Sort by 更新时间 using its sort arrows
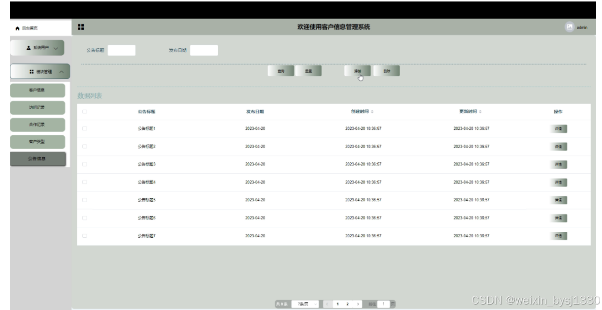 [480, 112]
